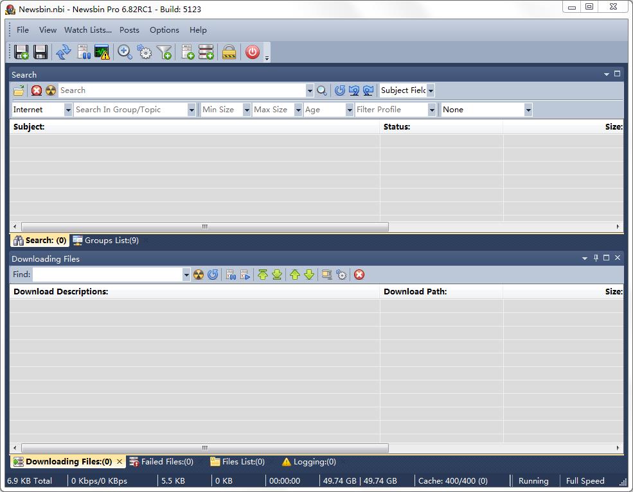
Task: Open the Help menu
Action: pyautogui.click(x=198, y=30)
